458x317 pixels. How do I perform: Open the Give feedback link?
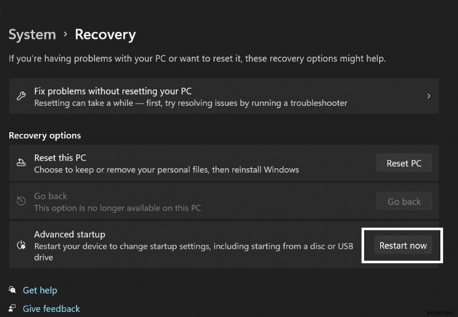pyautogui.click(x=52, y=308)
